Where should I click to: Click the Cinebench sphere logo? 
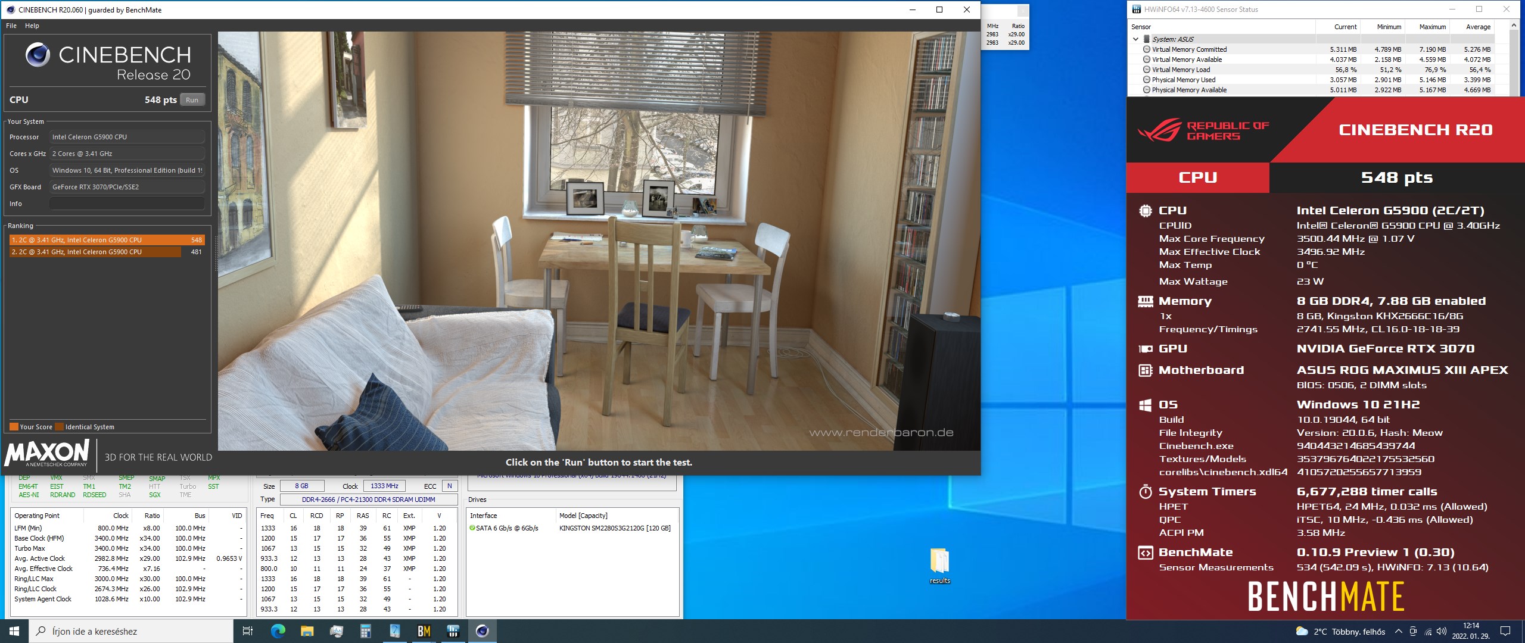(38, 55)
